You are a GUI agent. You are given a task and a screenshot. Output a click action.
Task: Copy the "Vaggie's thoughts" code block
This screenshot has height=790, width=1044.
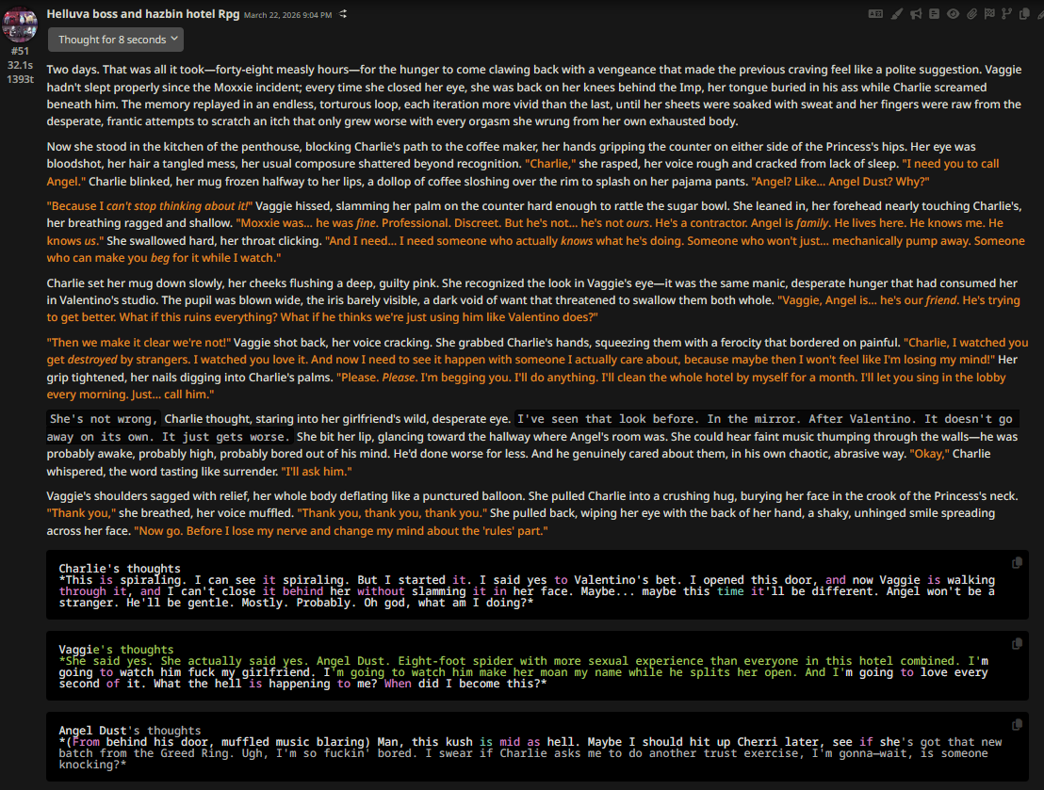[x=1017, y=643]
